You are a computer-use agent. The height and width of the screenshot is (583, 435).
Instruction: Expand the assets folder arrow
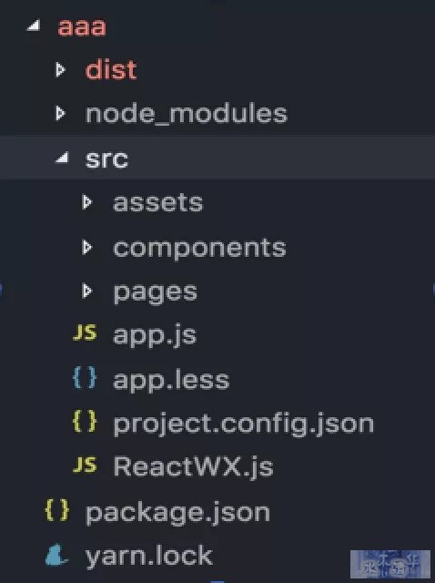point(87,202)
